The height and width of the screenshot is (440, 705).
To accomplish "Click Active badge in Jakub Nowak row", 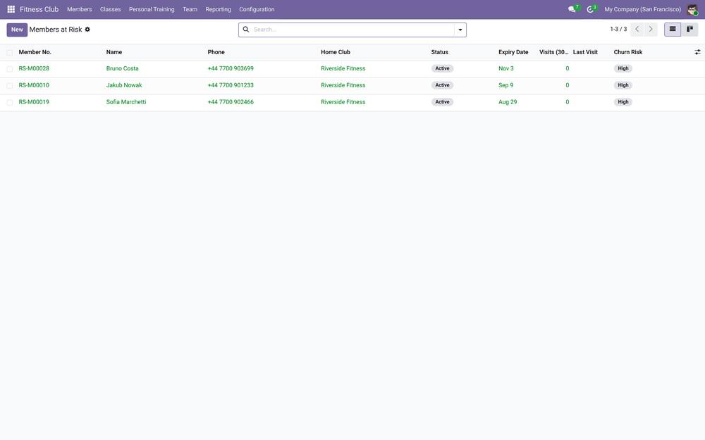I will 443,85.
